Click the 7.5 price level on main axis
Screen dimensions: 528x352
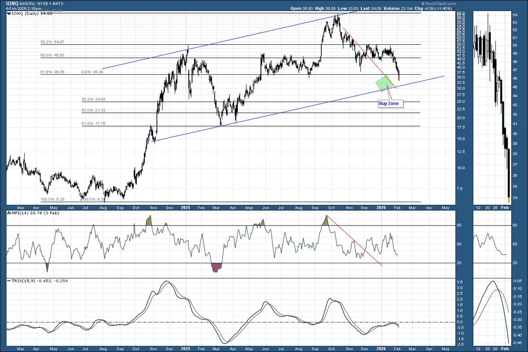click(x=459, y=189)
